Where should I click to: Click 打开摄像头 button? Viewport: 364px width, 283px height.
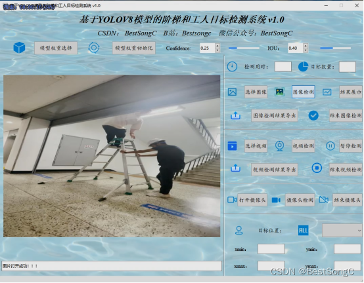(252, 200)
